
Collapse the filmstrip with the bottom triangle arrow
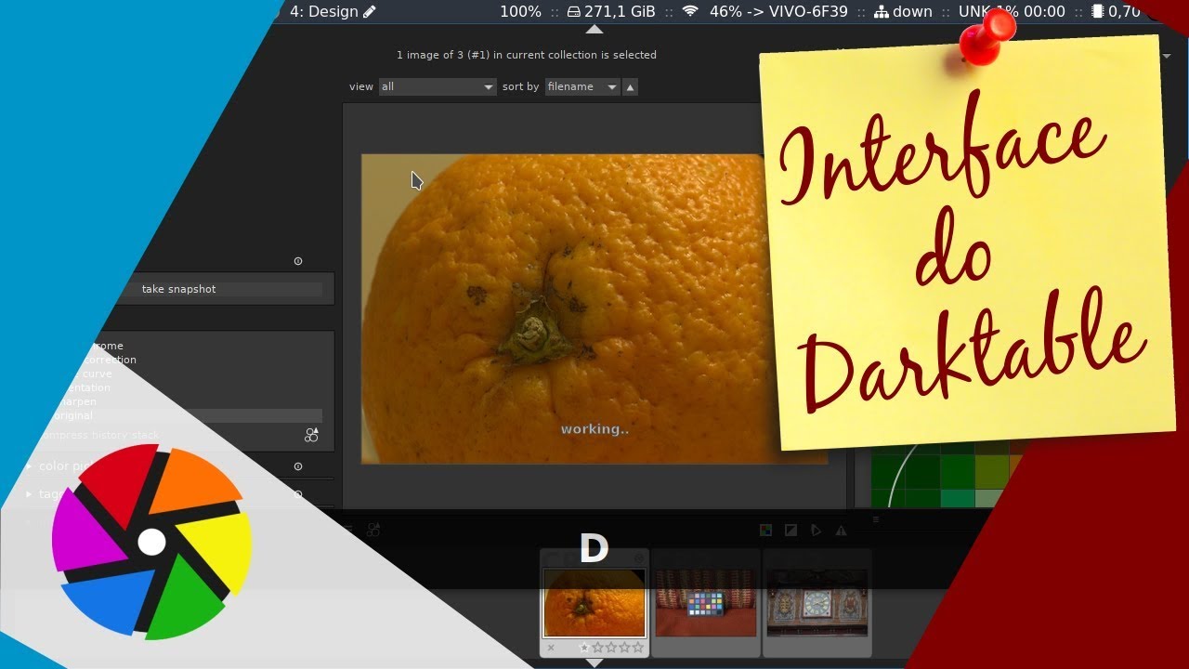click(594, 662)
